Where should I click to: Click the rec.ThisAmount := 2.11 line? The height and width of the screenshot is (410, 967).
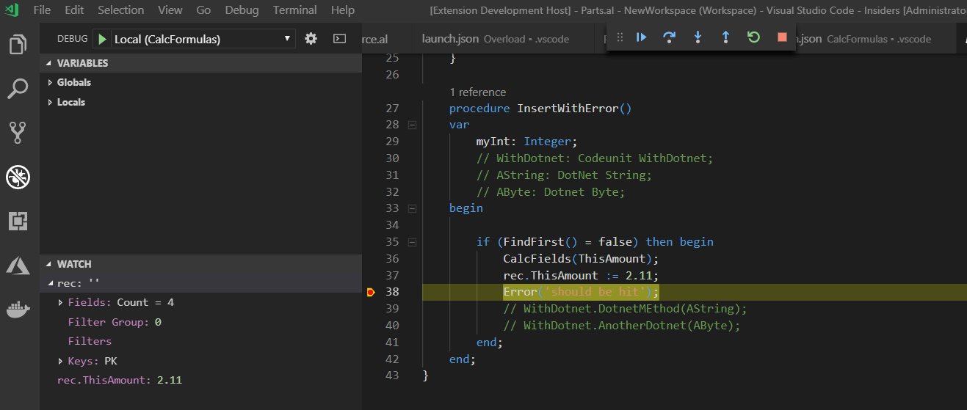581,276
